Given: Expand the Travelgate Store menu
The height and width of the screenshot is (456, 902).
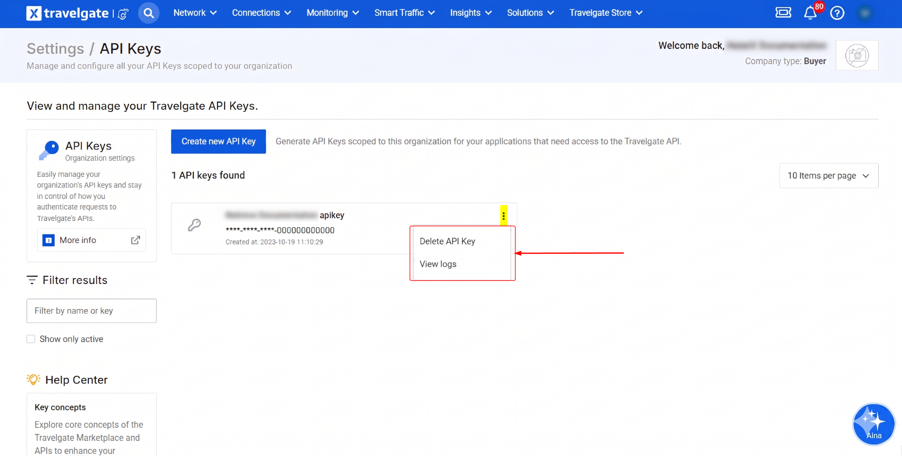Looking at the screenshot, I should (606, 13).
